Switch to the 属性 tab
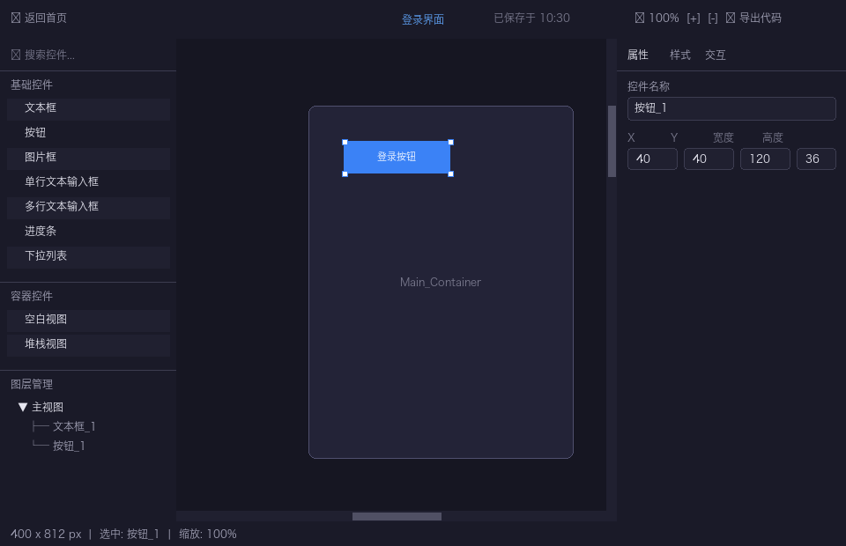The width and height of the screenshot is (846, 546). (x=638, y=55)
